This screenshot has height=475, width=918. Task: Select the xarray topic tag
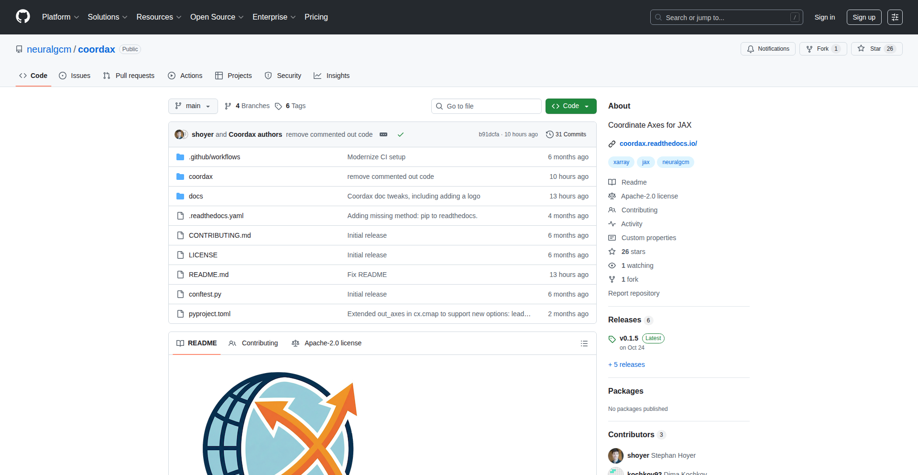(621, 162)
